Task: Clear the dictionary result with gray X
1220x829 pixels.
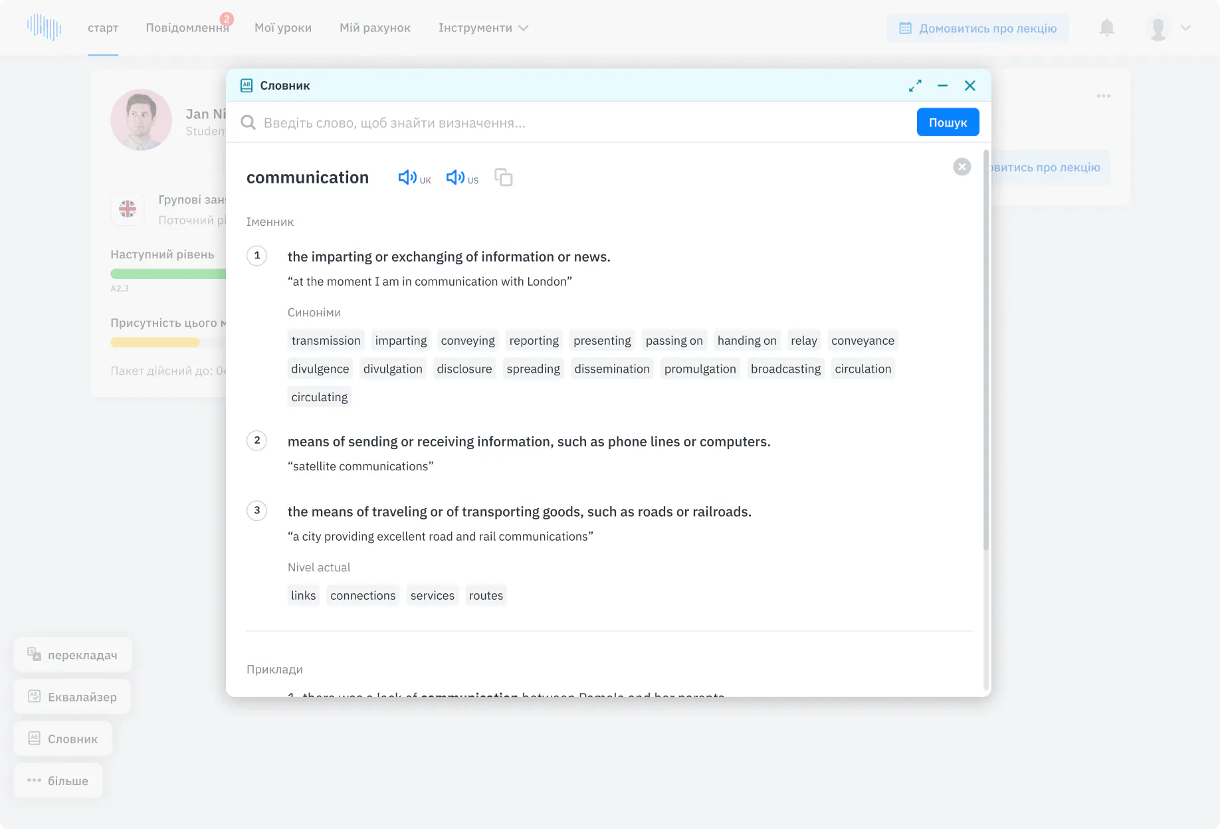Action: 962,167
